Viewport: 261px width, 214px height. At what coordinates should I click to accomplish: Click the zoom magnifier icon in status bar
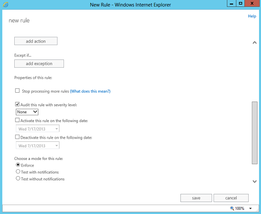[232, 208]
